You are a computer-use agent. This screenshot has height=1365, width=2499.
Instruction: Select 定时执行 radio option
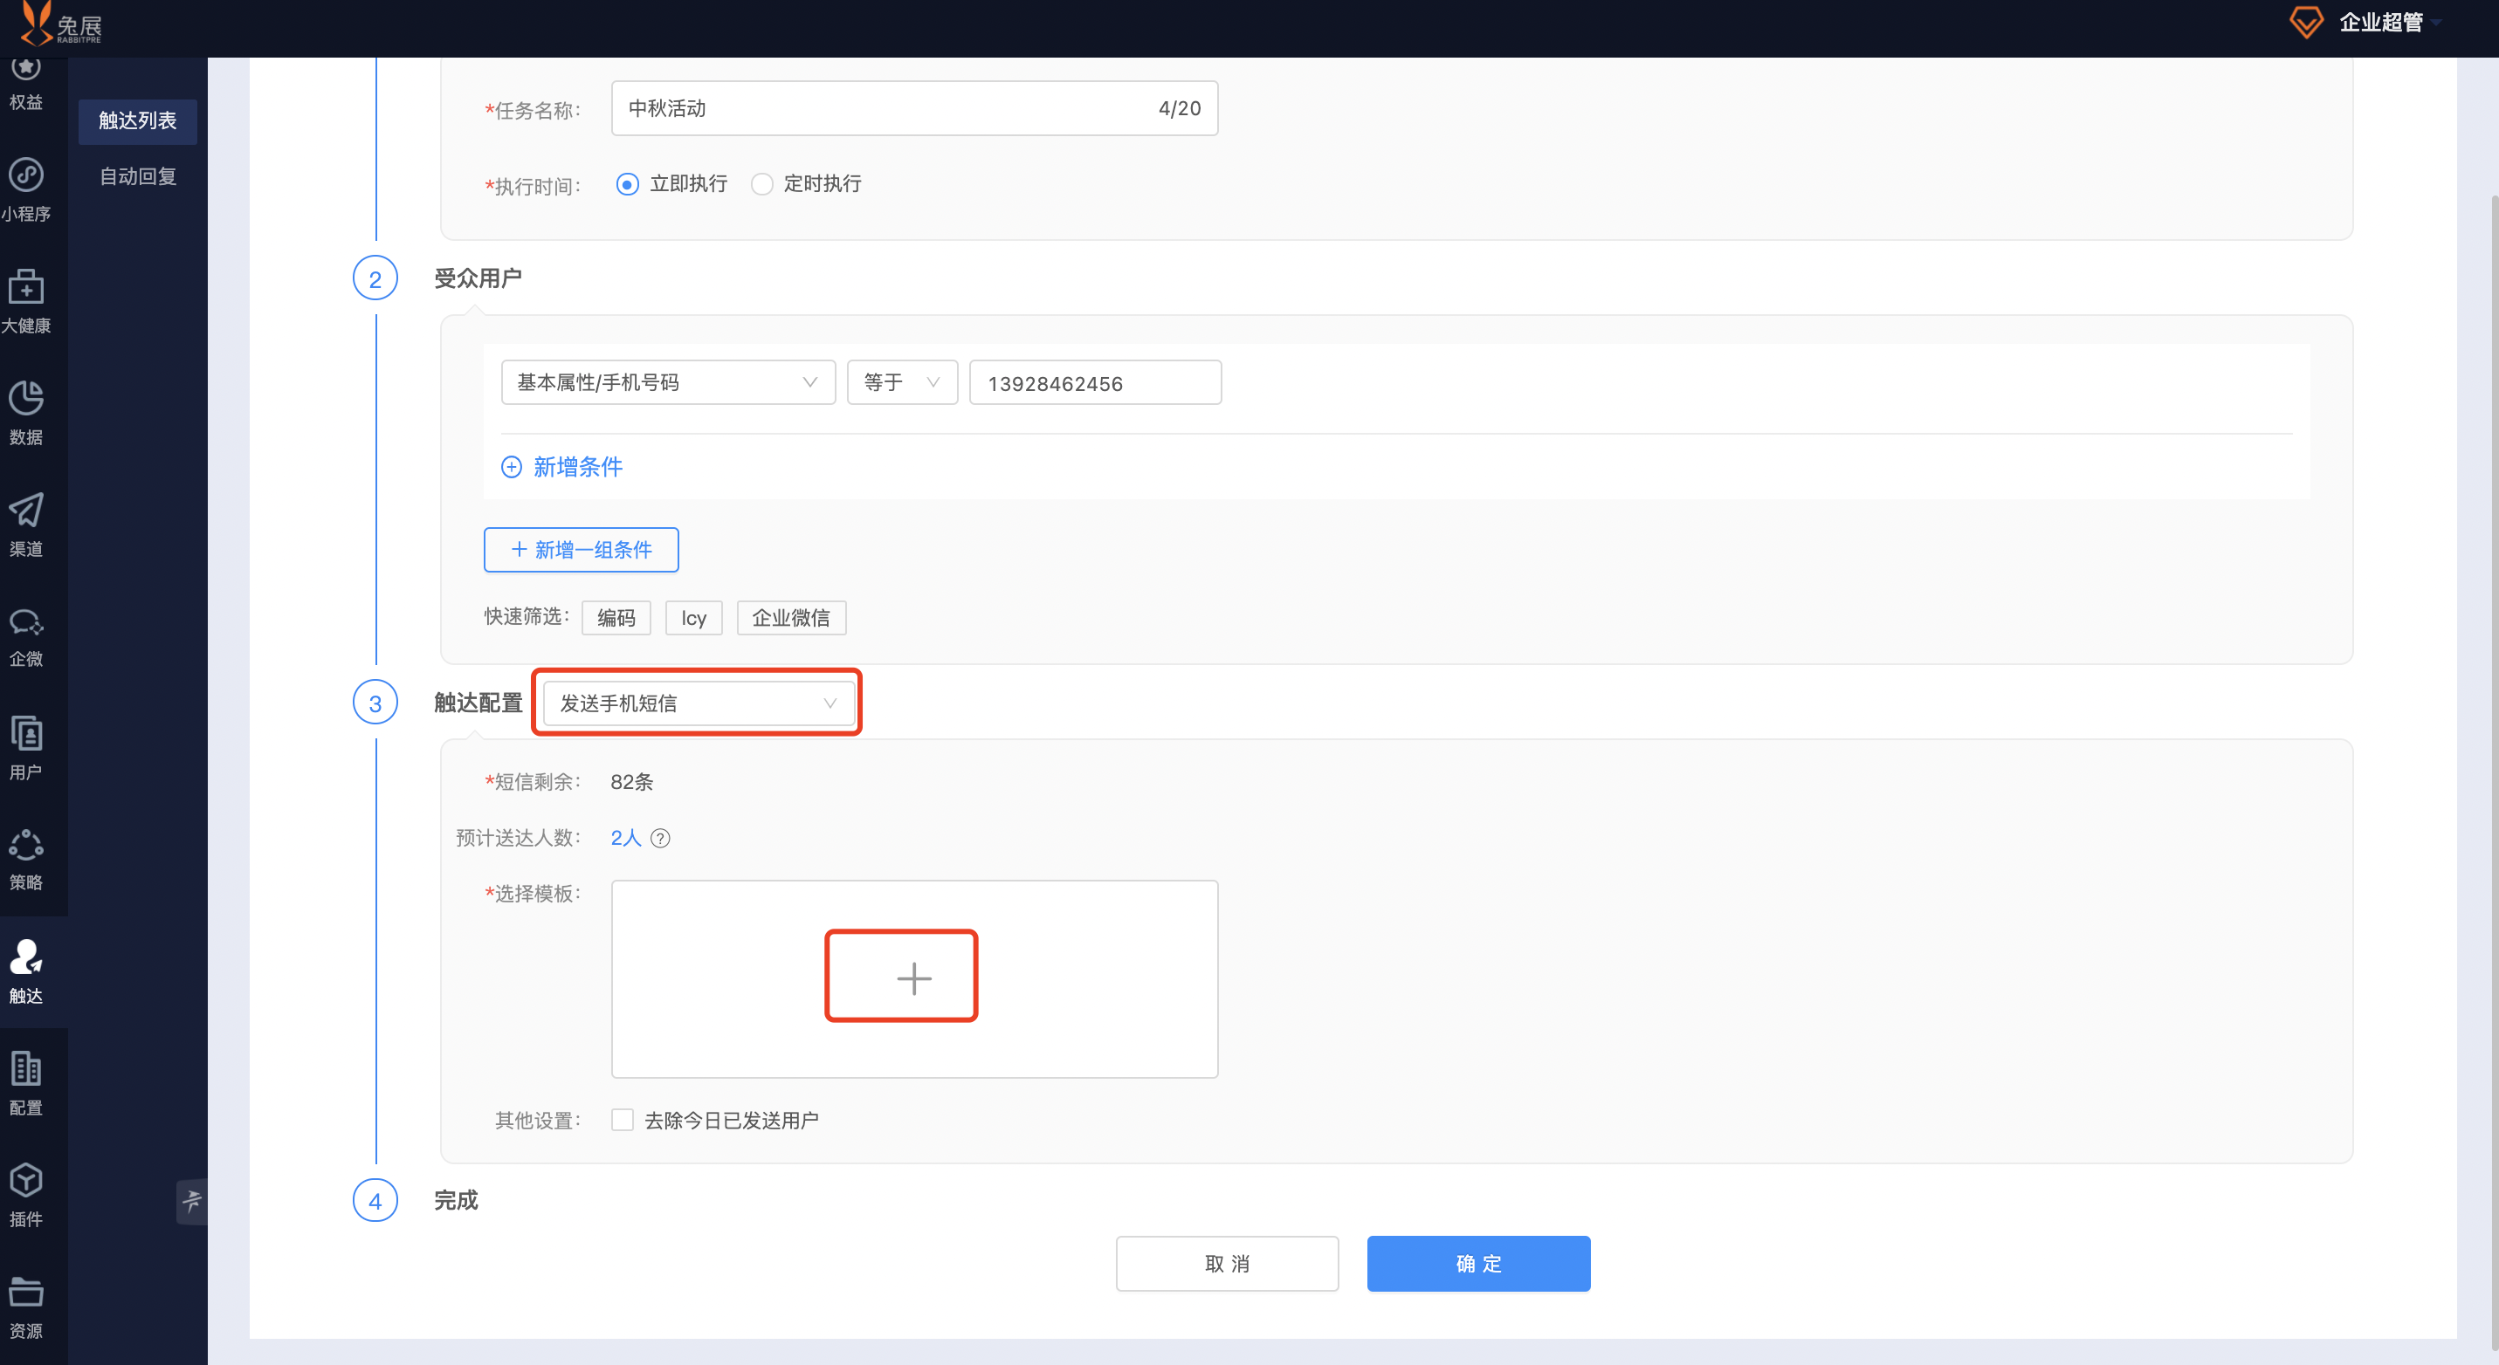pos(806,183)
